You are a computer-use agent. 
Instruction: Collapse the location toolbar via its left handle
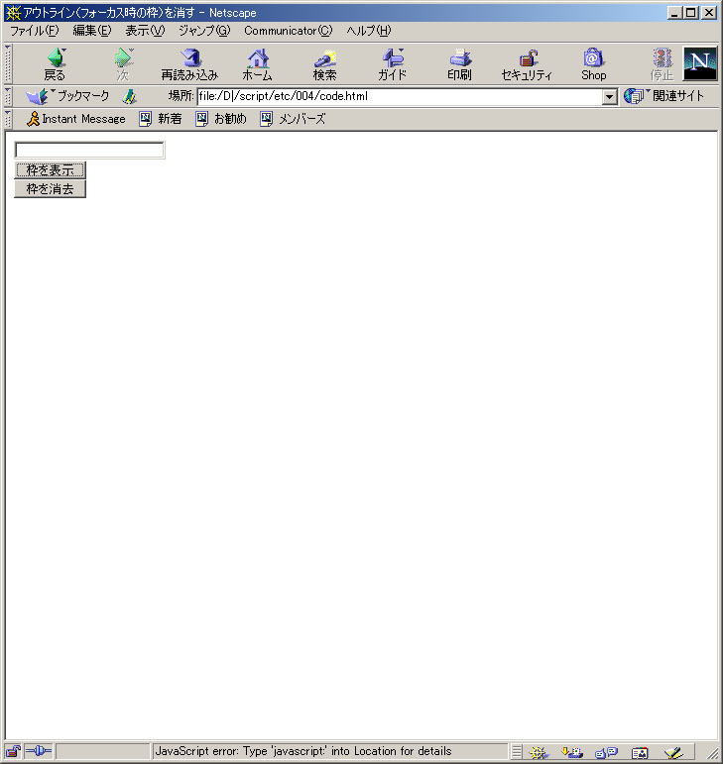coord(8,96)
